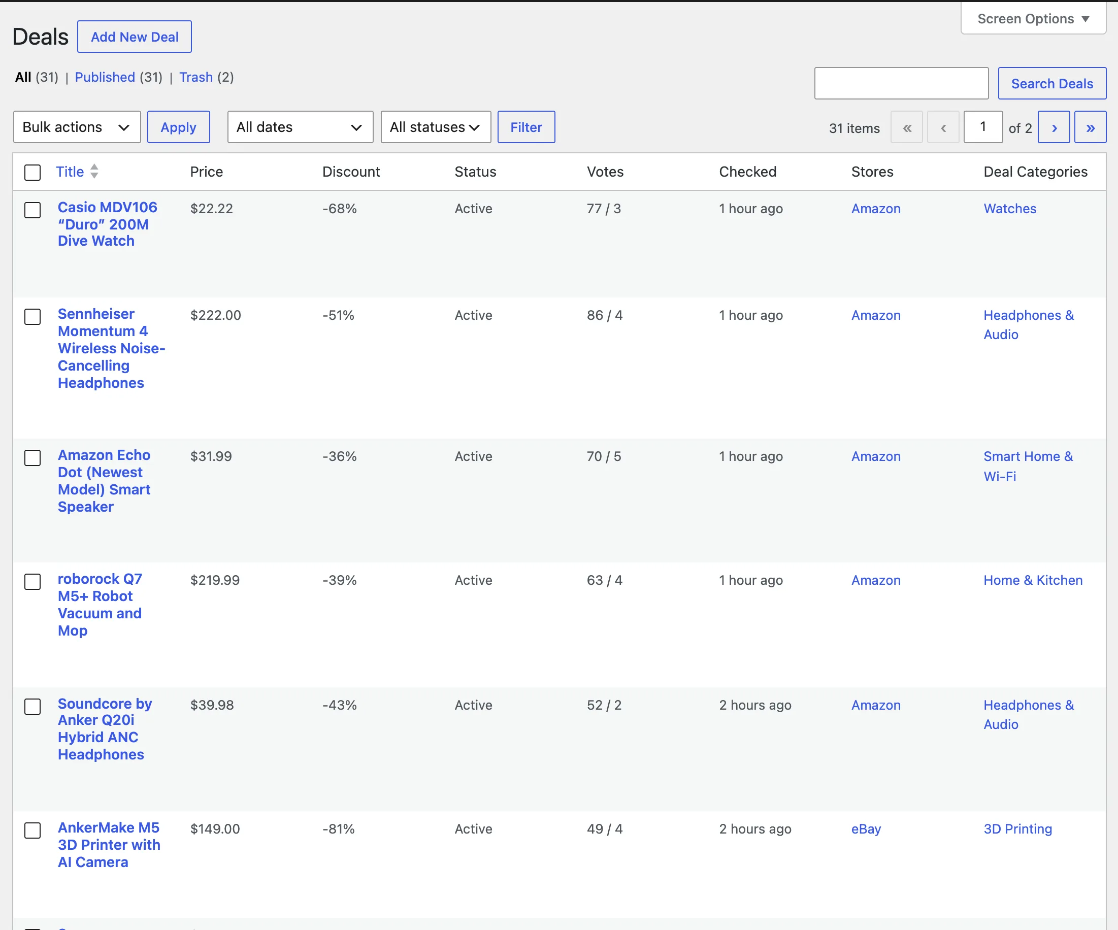1118x930 pixels.
Task: Click the Smart Home & Wi-Fi category
Action: (1028, 467)
